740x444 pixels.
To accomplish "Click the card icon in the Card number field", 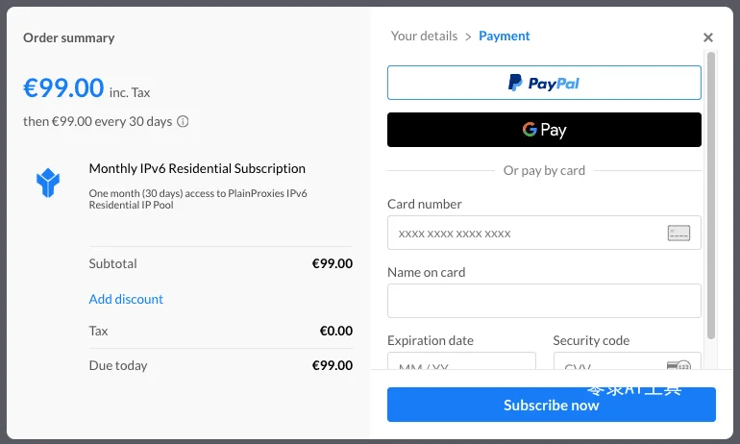I will click(678, 234).
